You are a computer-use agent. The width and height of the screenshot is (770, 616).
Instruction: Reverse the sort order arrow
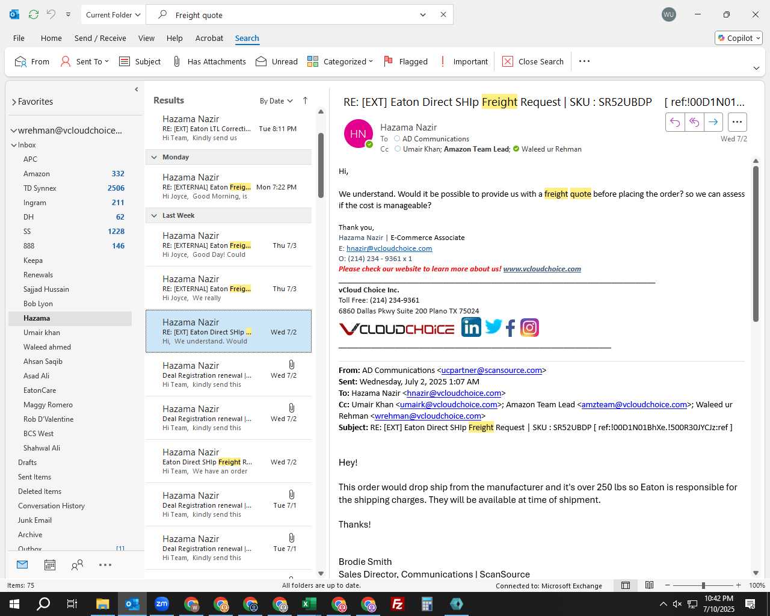305,100
